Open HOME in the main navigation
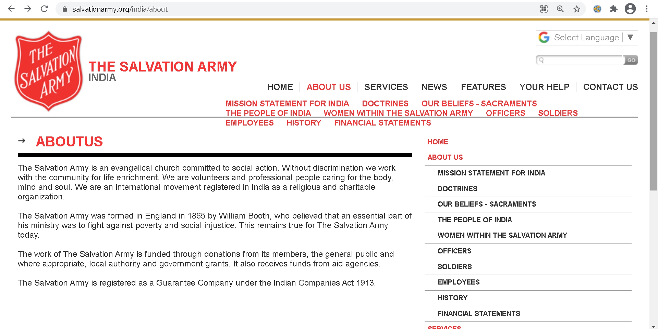Image resolution: width=658 pixels, height=329 pixels. (280, 87)
